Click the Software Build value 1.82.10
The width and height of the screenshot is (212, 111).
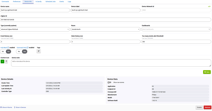click(180, 101)
